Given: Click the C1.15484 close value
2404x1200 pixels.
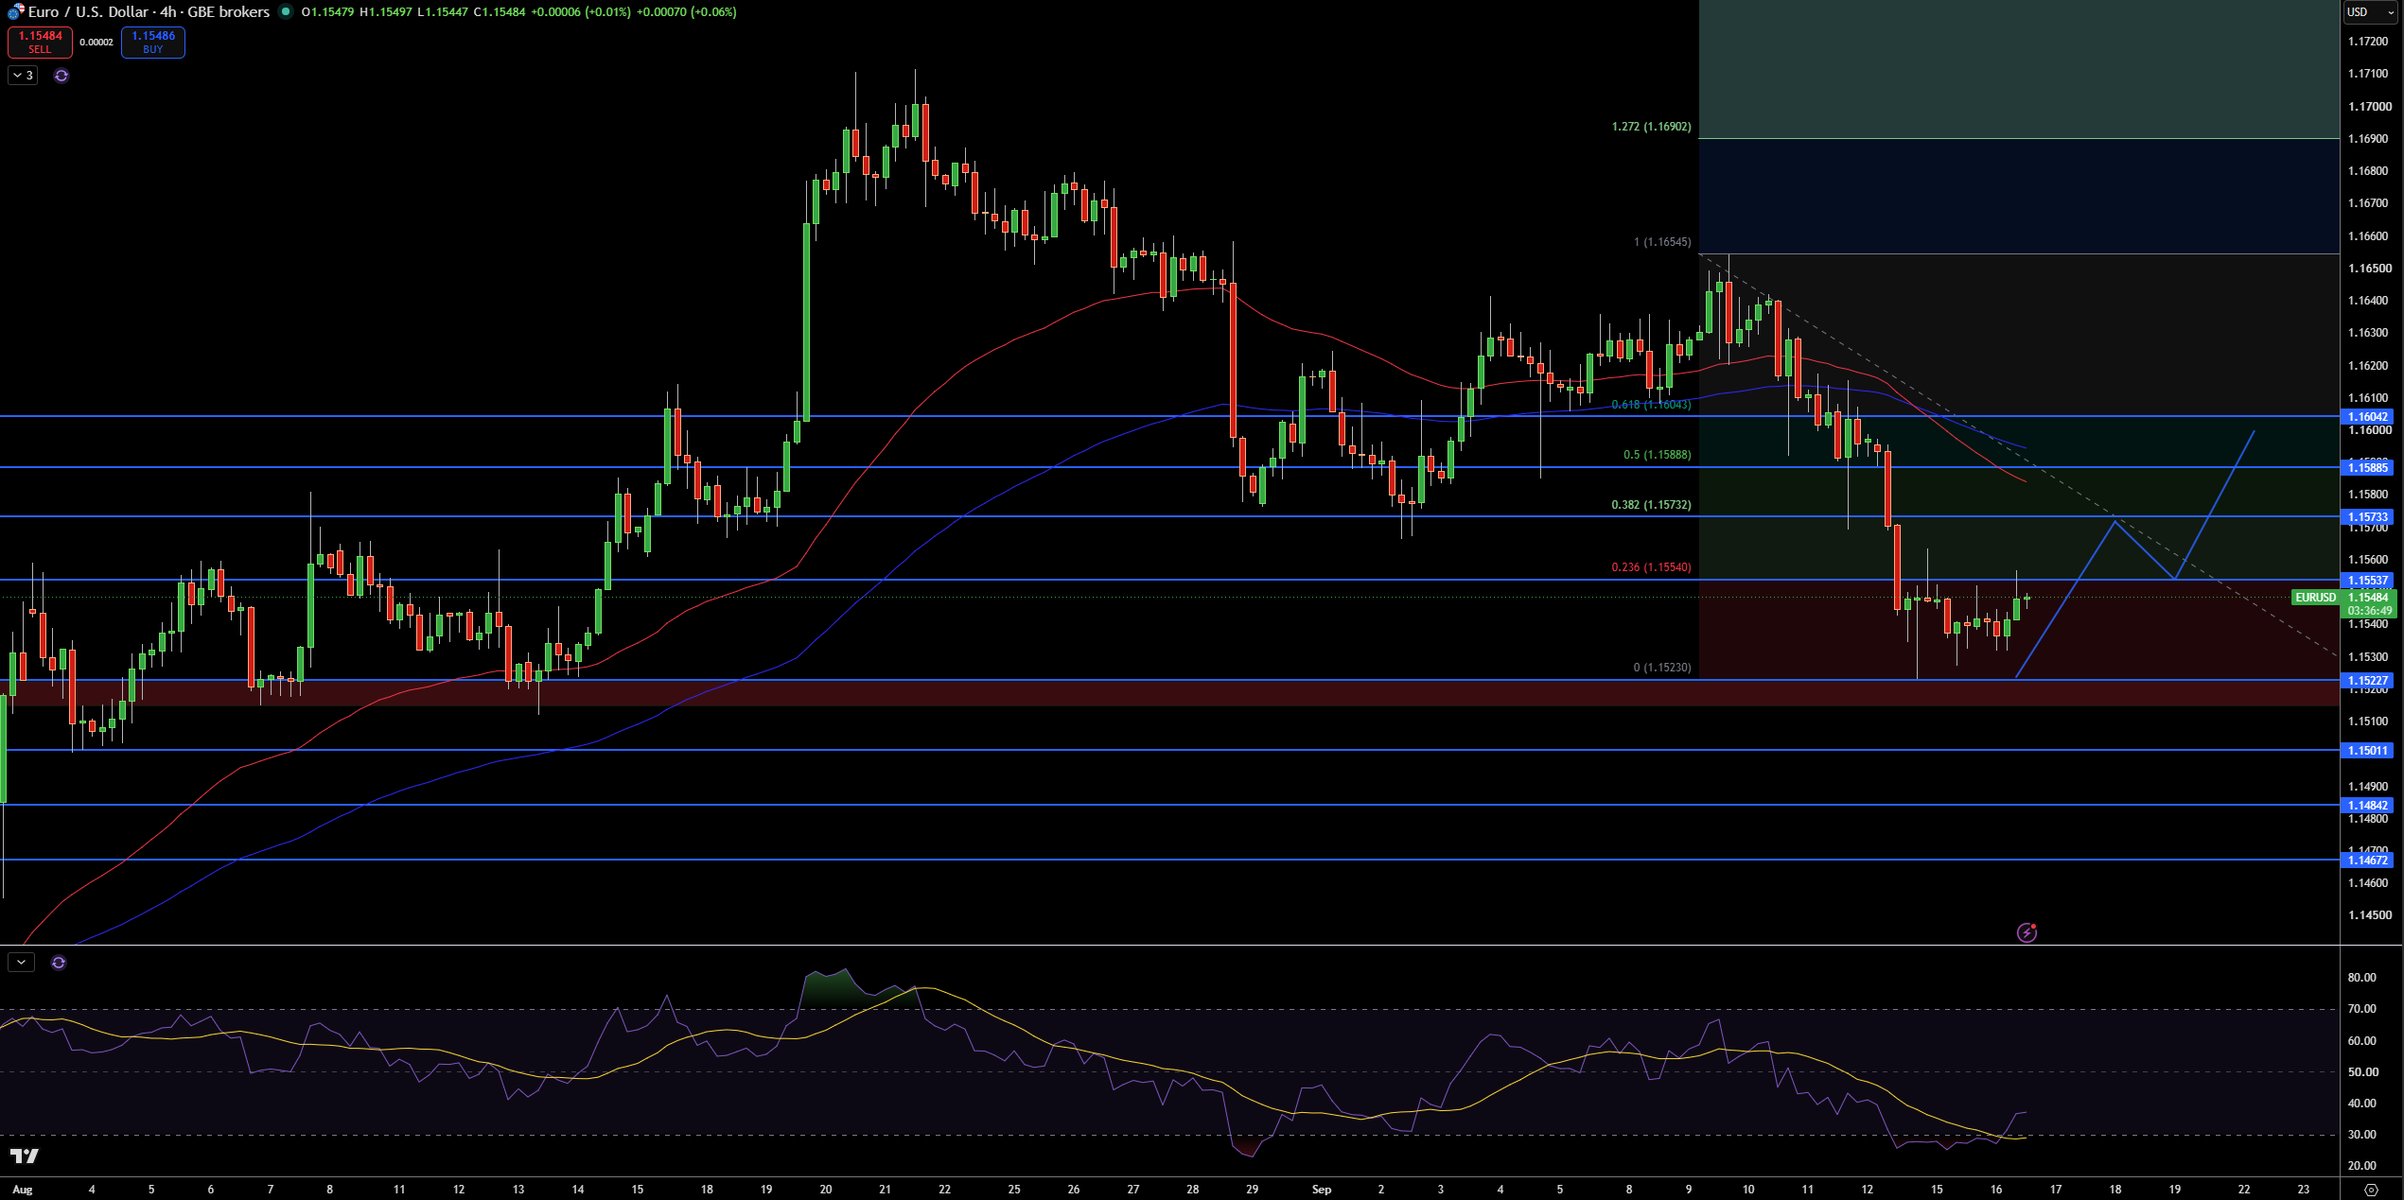Looking at the screenshot, I should (499, 11).
